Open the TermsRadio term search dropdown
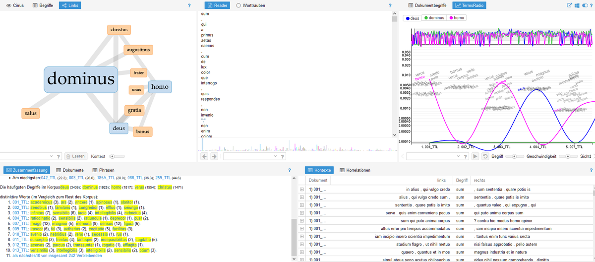595x262 pixels. tap(458, 156)
